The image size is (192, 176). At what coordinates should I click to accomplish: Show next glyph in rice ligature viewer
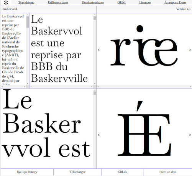tap(190, 50)
